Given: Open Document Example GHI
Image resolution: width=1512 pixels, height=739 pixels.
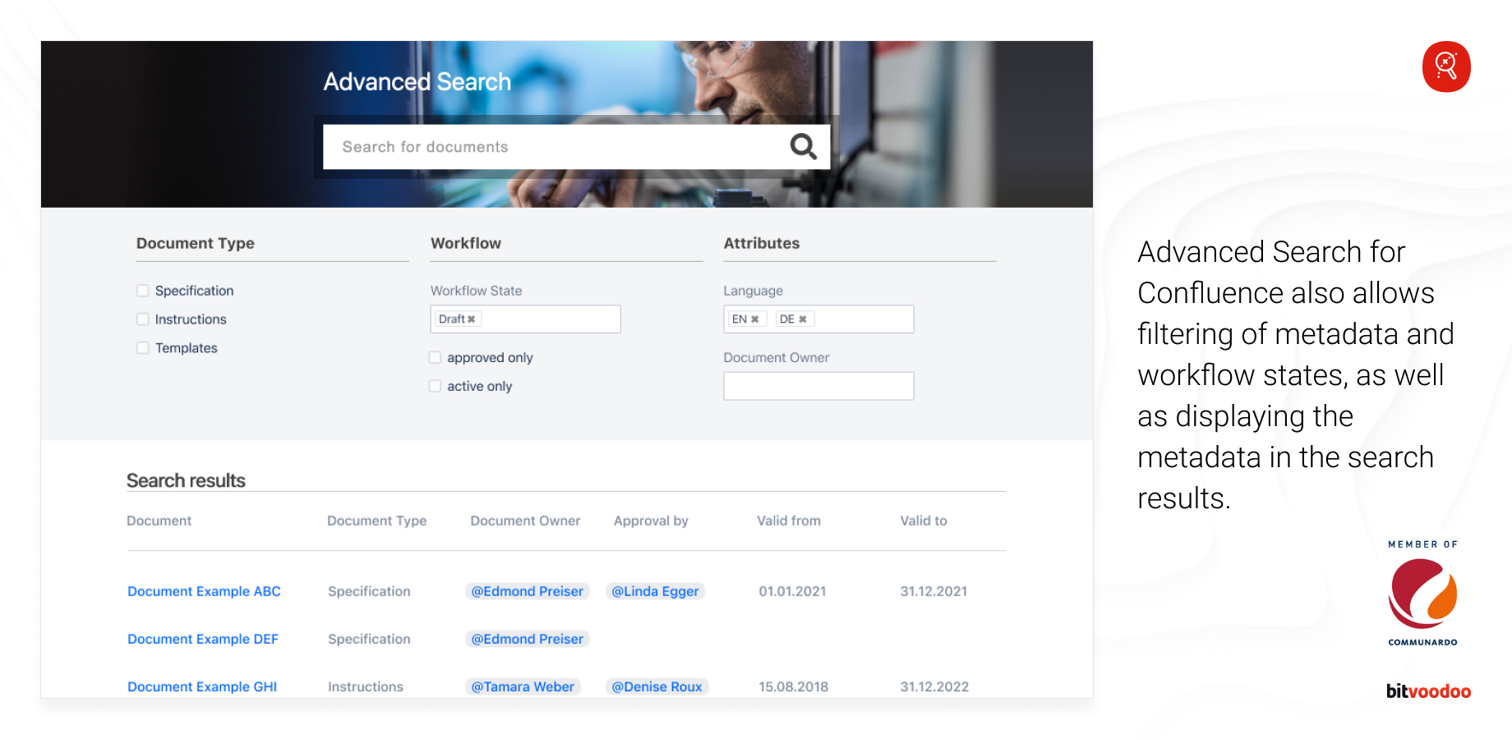Looking at the screenshot, I should coord(202,686).
